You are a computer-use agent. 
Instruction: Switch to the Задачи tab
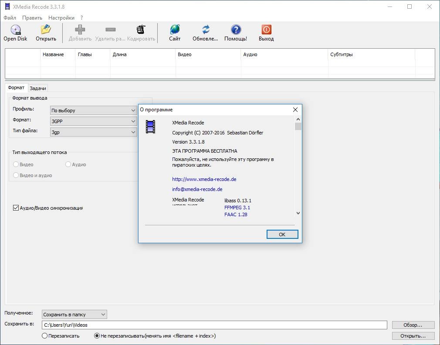tap(38, 88)
